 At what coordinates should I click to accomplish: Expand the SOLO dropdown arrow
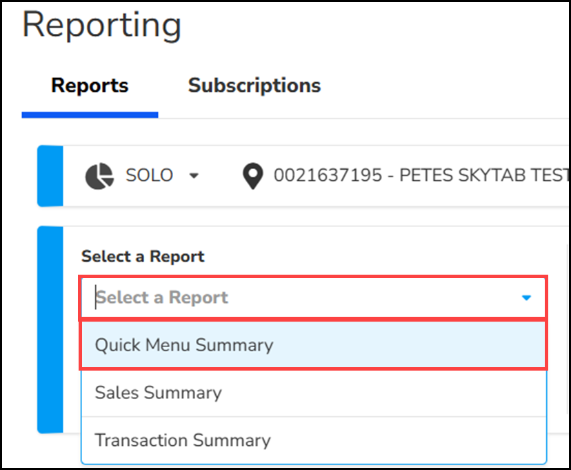[194, 176]
